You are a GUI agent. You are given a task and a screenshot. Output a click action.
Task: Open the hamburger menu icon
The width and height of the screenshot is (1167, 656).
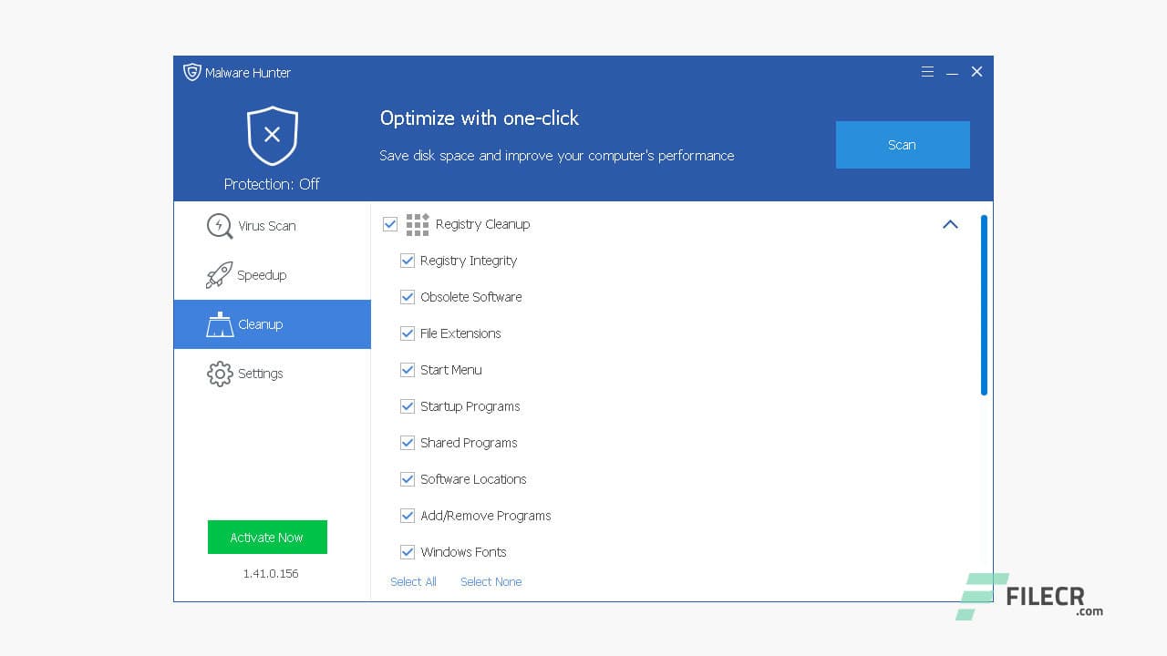pyautogui.click(x=927, y=71)
